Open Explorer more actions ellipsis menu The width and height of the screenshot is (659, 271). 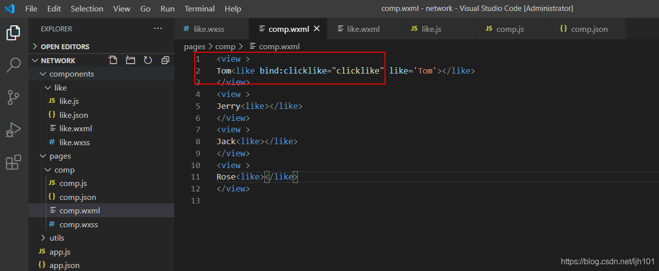pos(158,29)
